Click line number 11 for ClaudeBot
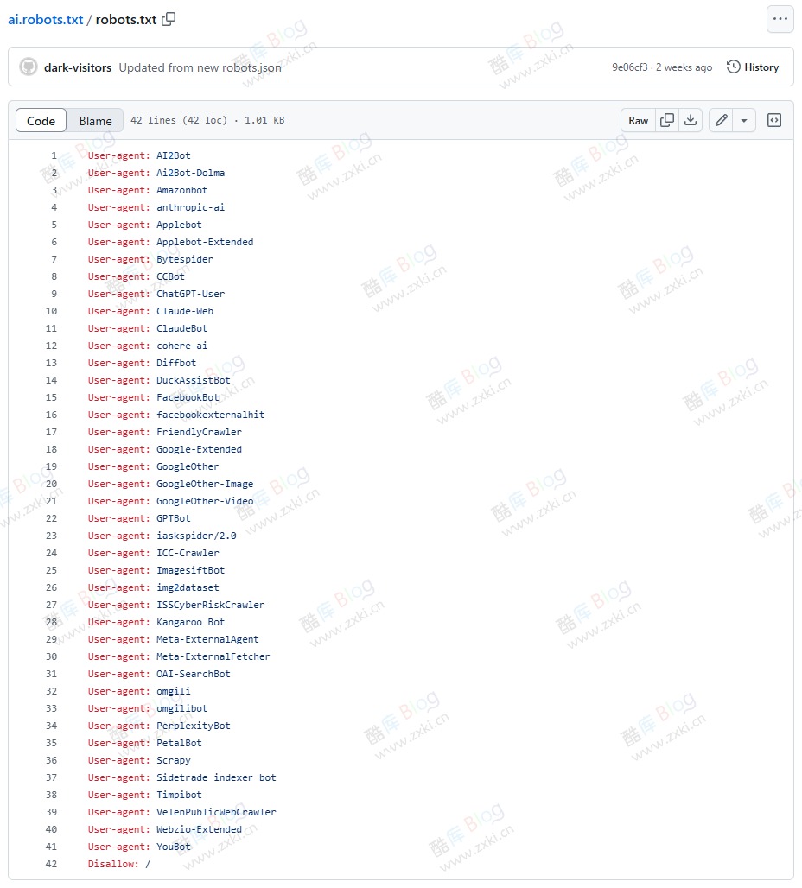This screenshot has width=802, height=888. 51,328
